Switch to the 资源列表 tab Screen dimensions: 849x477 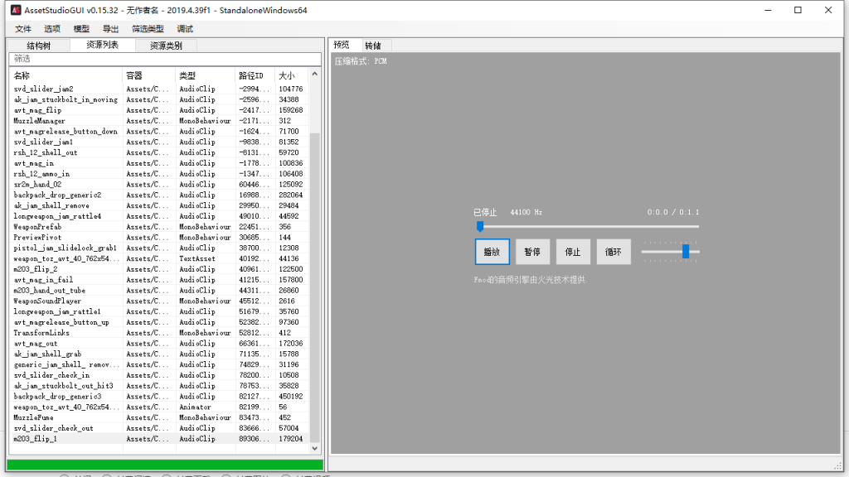[102, 45]
